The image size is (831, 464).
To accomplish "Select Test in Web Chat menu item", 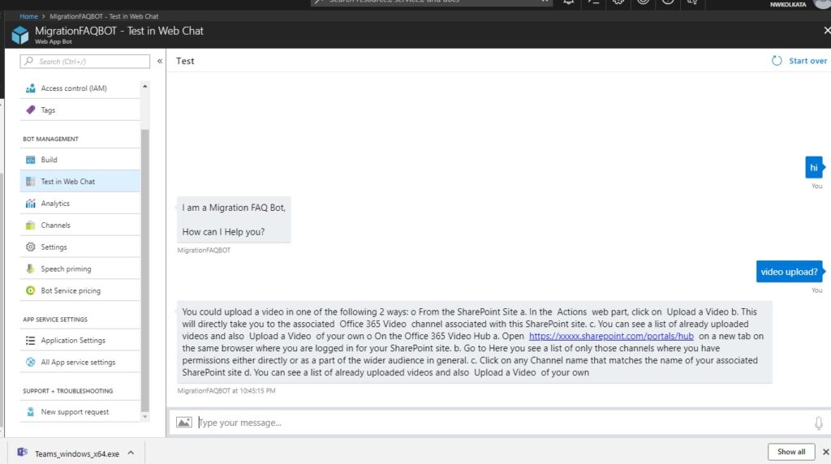I will coord(80,181).
